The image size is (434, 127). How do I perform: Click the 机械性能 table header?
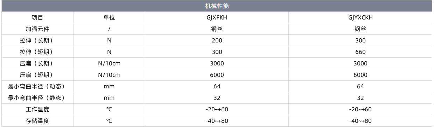(x=217, y=6)
